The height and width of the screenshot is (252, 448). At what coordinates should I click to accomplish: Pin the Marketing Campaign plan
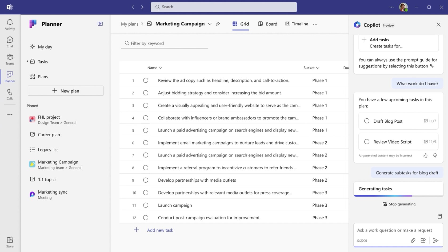coord(218,24)
